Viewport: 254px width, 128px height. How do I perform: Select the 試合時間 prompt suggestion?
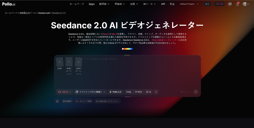tap(67, 101)
